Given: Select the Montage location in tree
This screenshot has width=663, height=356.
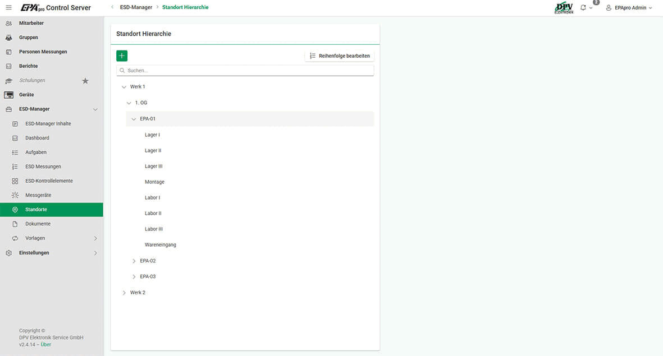Looking at the screenshot, I should pyautogui.click(x=154, y=182).
